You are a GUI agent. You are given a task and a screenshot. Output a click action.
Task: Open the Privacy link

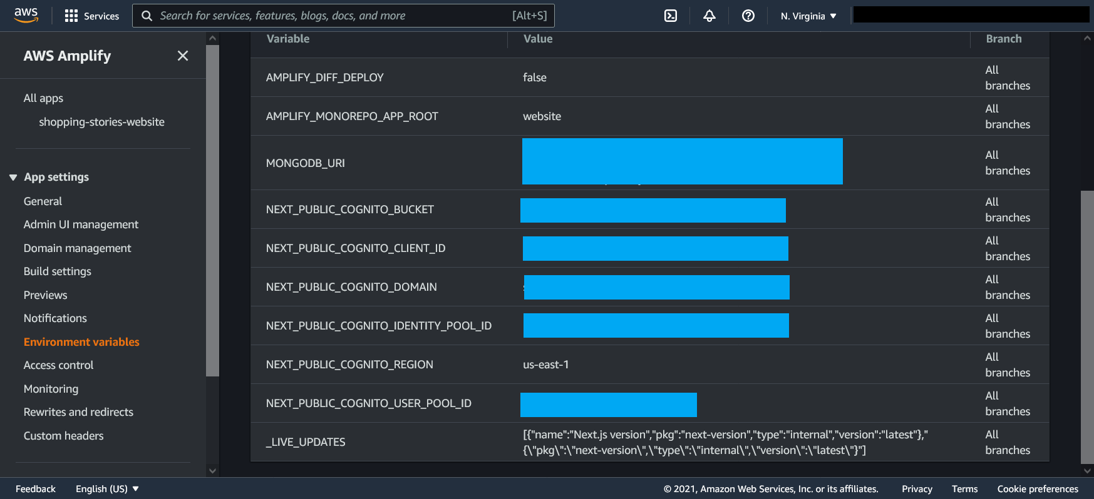click(917, 489)
